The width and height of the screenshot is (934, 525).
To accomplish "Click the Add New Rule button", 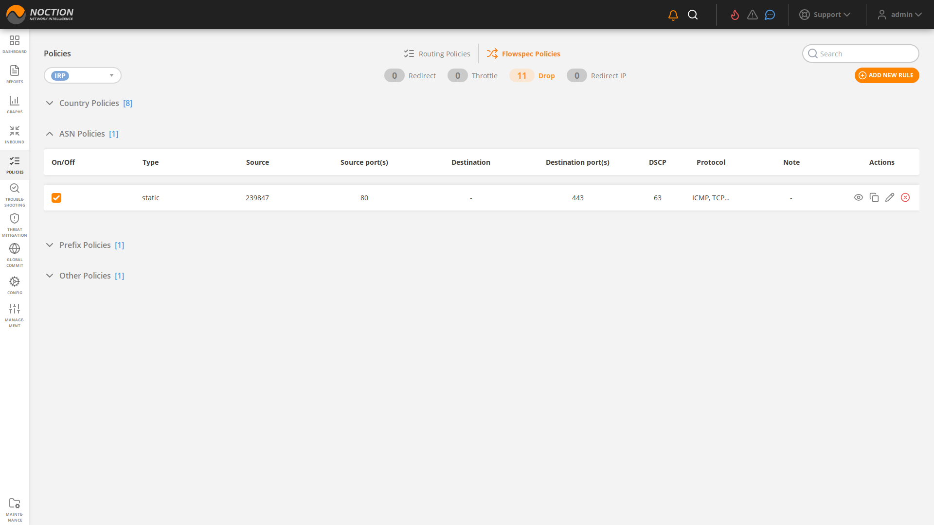I will pyautogui.click(x=886, y=75).
